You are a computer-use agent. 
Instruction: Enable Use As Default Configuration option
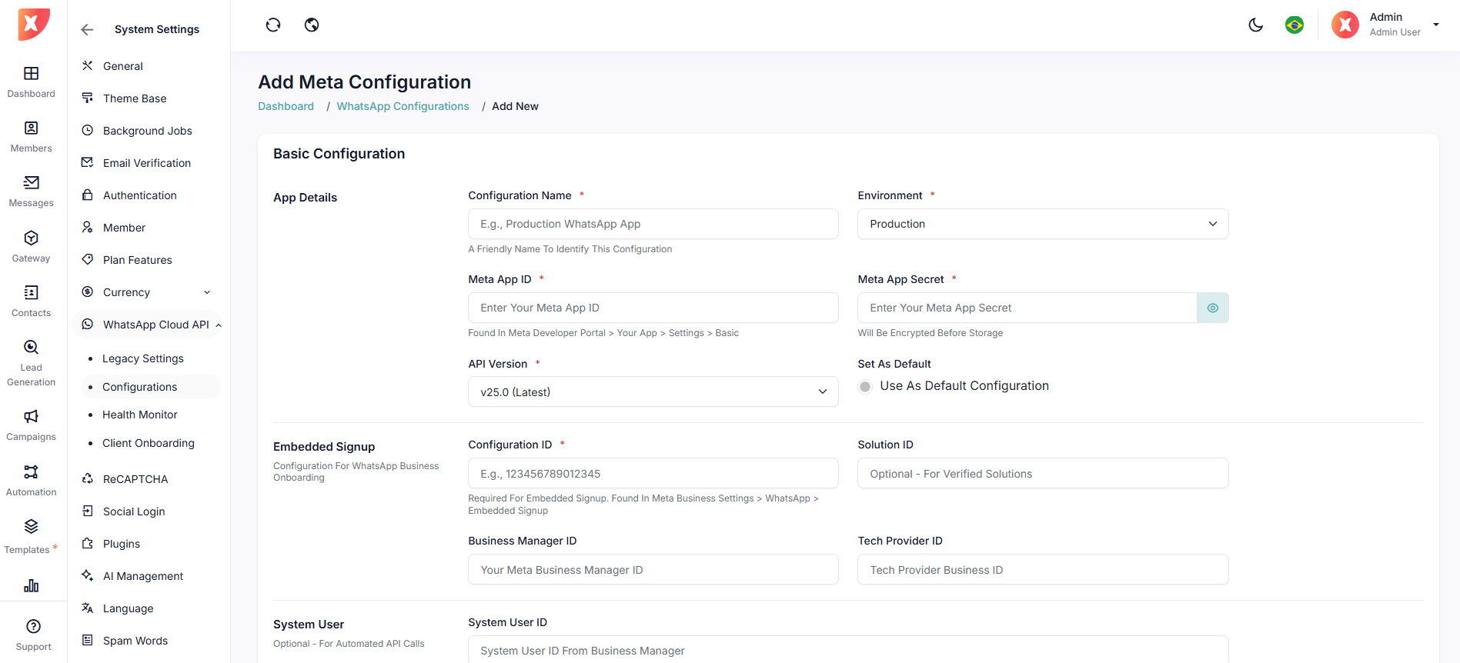(866, 386)
